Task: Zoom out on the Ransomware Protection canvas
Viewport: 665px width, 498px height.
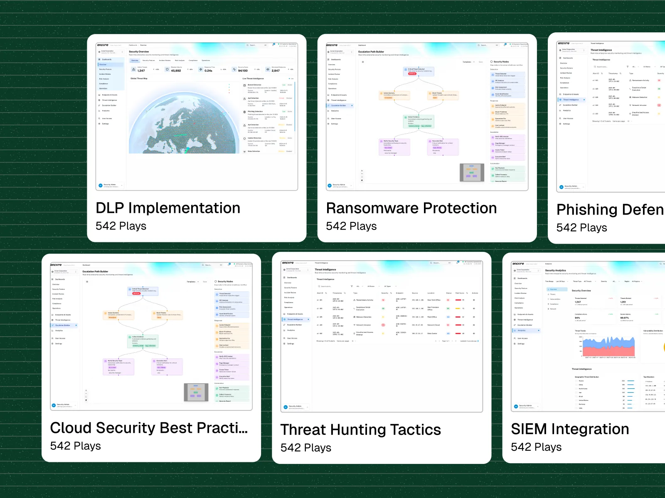Action: (x=362, y=174)
